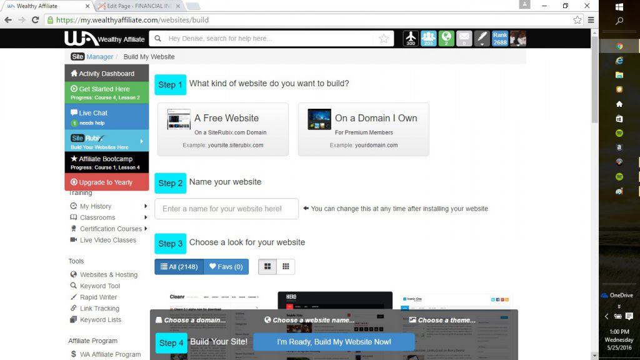
Task: Open Activity Dashboard
Action: pyautogui.click(x=106, y=74)
